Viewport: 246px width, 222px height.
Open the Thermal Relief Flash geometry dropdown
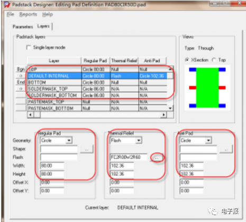(x=139, y=140)
